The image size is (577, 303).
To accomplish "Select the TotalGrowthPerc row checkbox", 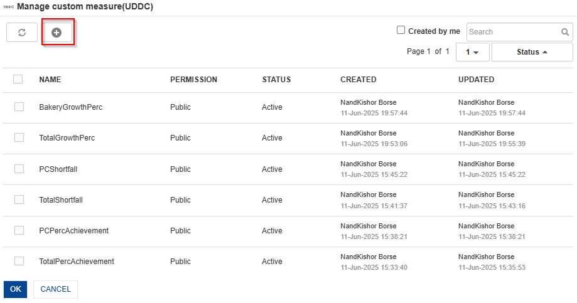I will click(x=19, y=137).
